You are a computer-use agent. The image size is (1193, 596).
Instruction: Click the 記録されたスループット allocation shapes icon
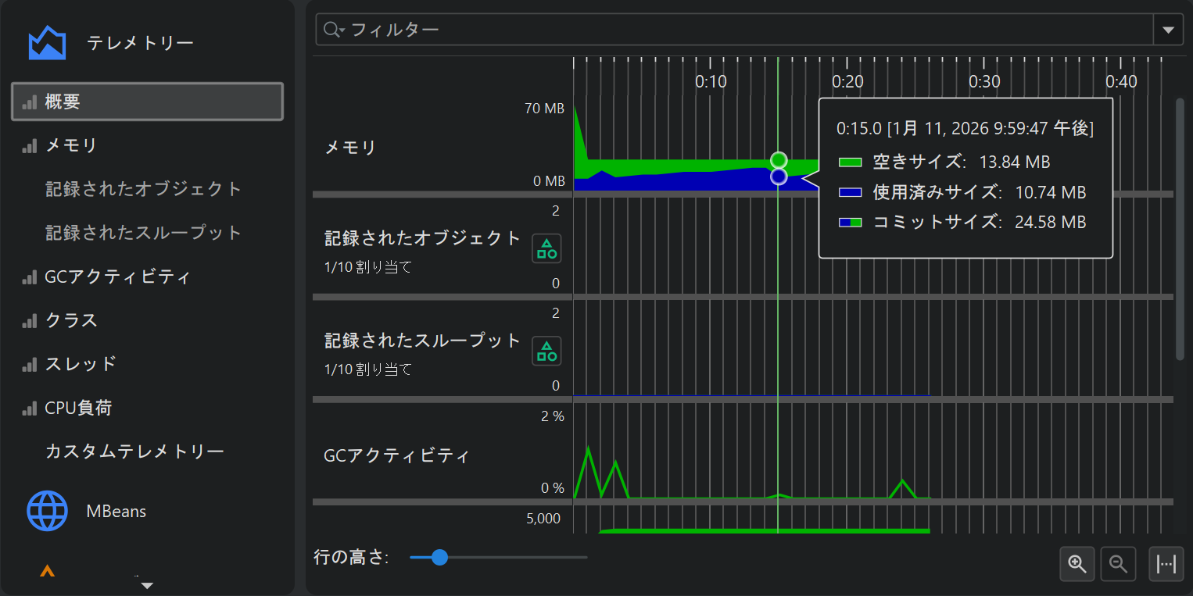(546, 351)
